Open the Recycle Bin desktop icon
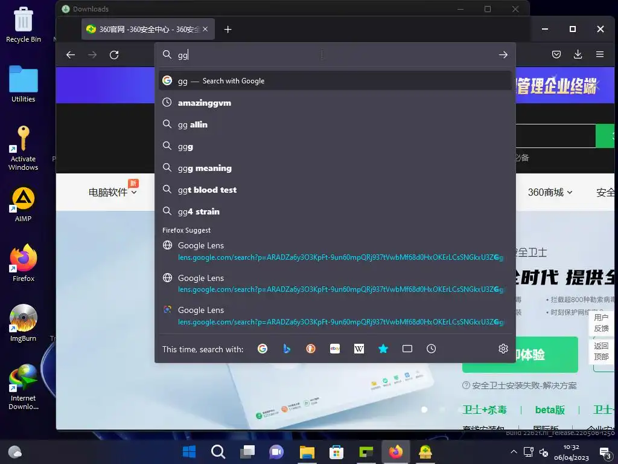 click(24, 24)
